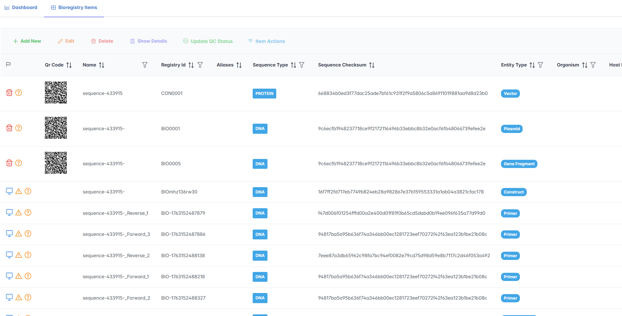Click help icon in BIO0005 row
Viewport: 622px width, 316px height.
point(19,163)
